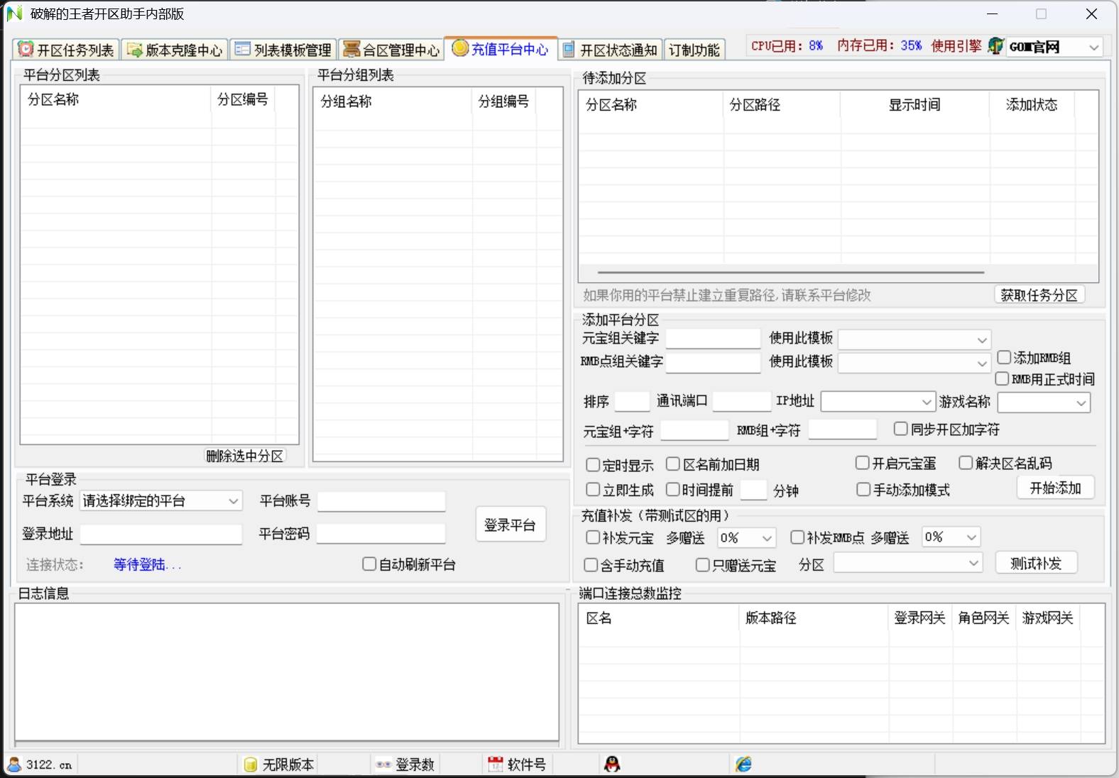Switch to the 版本克隆中心 tab
1119x778 pixels.
[175, 50]
